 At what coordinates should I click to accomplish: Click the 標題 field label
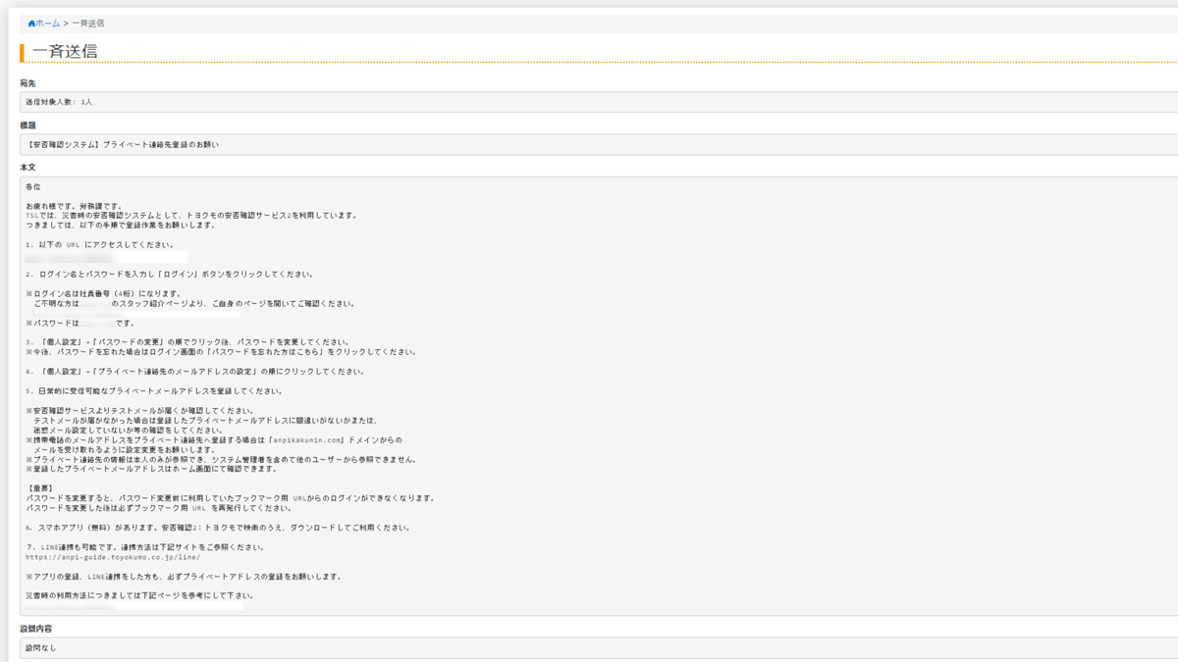click(x=27, y=126)
